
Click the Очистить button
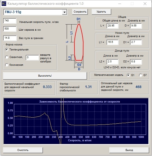(23, 150)
